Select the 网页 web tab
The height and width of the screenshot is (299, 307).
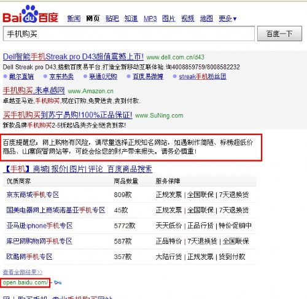point(93,18)
